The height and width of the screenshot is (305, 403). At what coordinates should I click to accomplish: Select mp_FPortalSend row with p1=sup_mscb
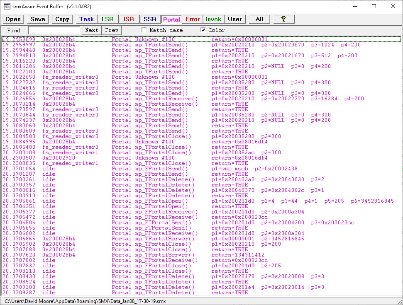coord(202,169)
